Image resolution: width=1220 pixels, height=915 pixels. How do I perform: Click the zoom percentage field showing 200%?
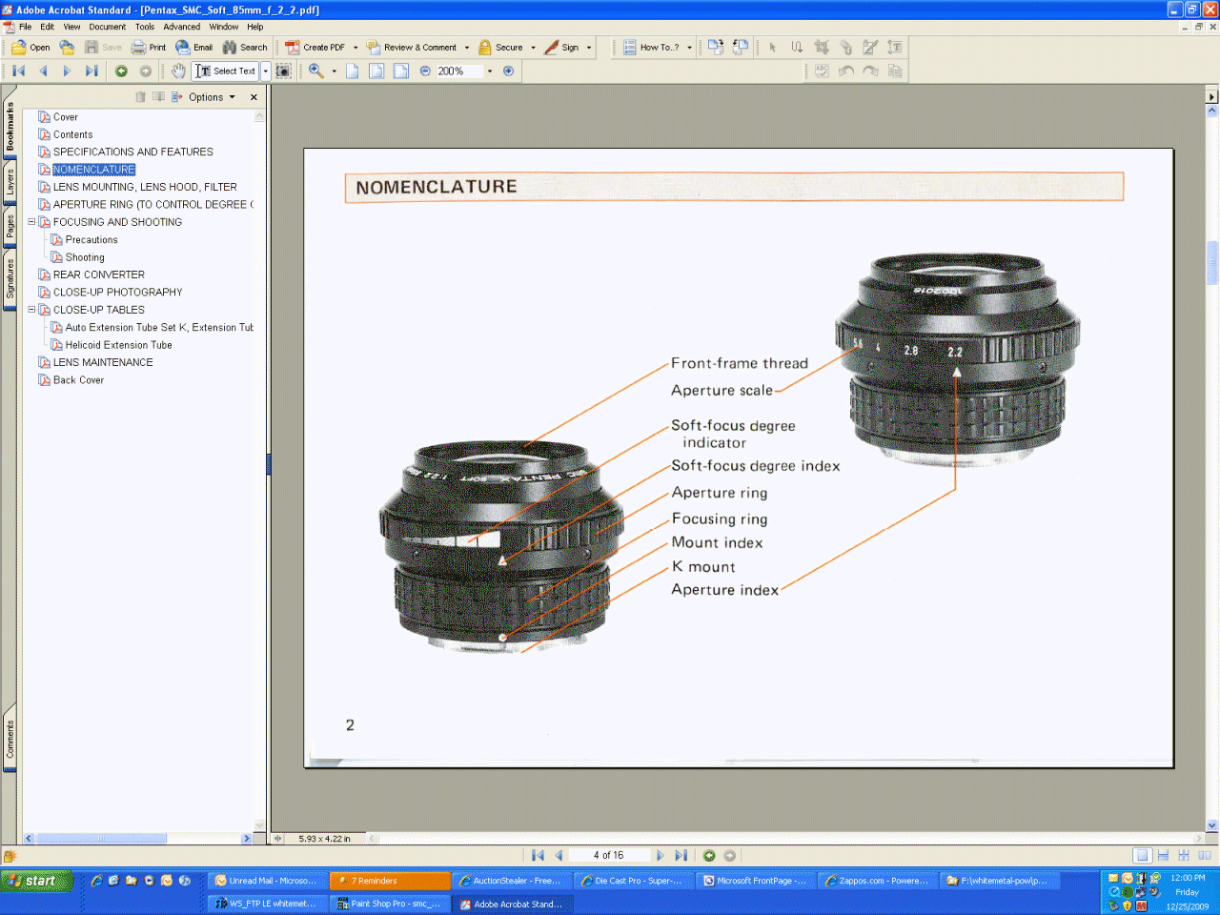click(x=459, y=71)
